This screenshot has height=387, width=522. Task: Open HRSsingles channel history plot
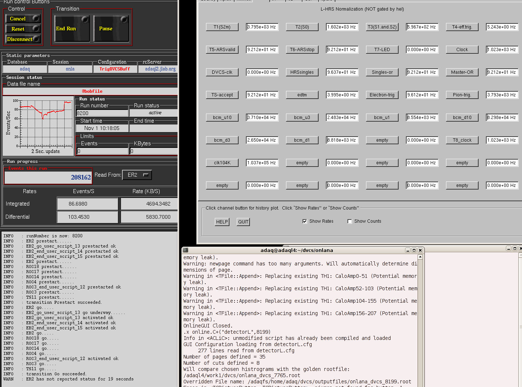(302, 72)
